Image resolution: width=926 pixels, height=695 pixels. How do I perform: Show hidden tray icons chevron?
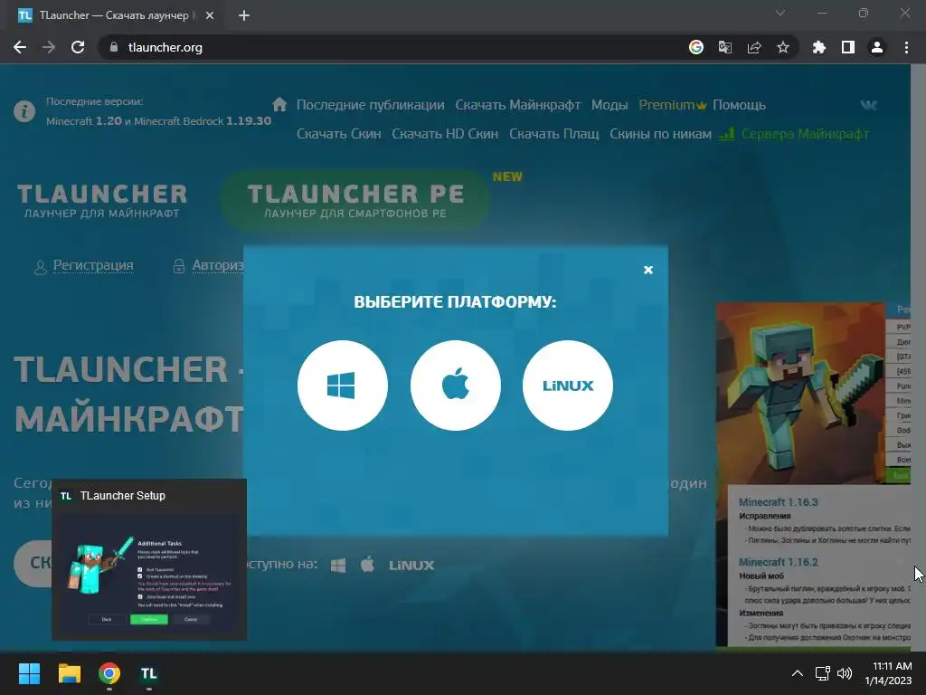tap(798, 673)
